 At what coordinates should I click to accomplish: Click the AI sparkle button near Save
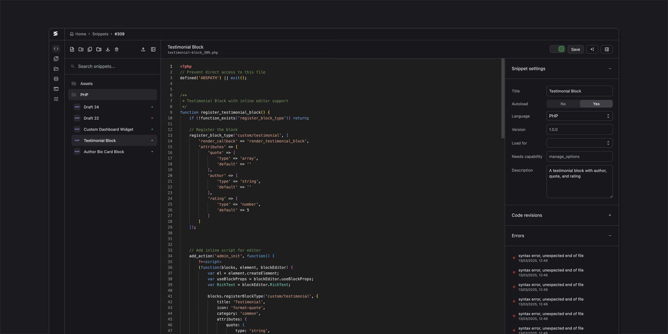click(x=592, y=49)
